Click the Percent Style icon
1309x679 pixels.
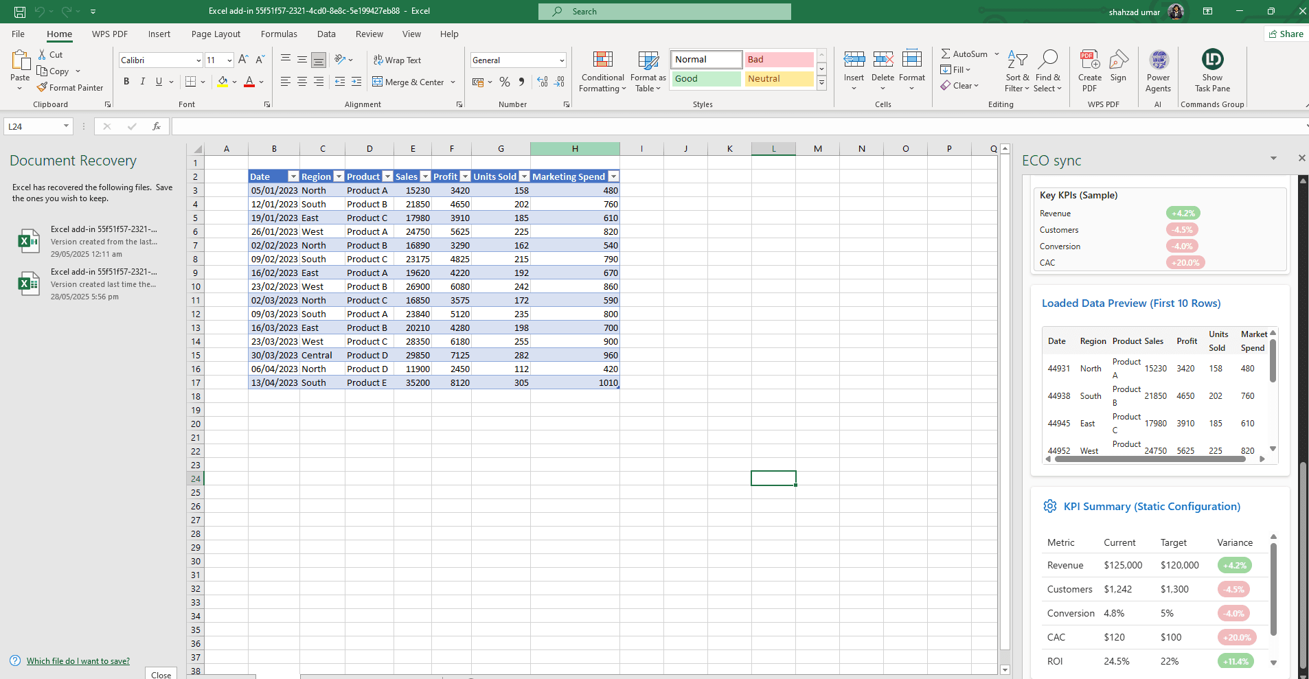(x=505, y=82)
